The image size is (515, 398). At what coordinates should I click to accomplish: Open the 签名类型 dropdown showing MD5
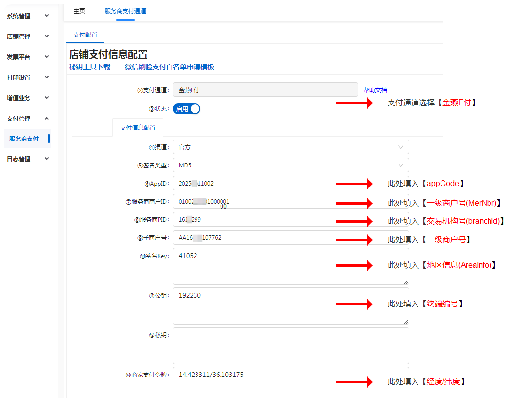pyautogui.click(x=291, y=165)
